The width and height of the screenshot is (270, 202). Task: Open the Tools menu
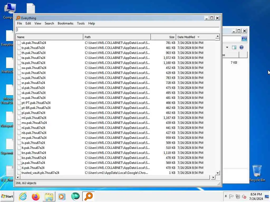click(81, 23)
